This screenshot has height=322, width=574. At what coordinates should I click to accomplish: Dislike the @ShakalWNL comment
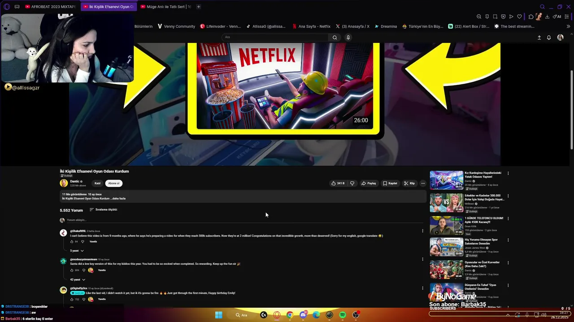[83, 241]
